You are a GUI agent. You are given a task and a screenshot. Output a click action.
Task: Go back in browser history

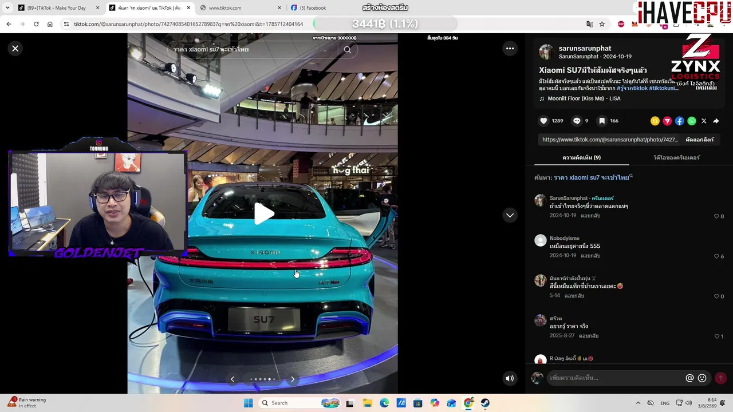[x=9, y=24]
